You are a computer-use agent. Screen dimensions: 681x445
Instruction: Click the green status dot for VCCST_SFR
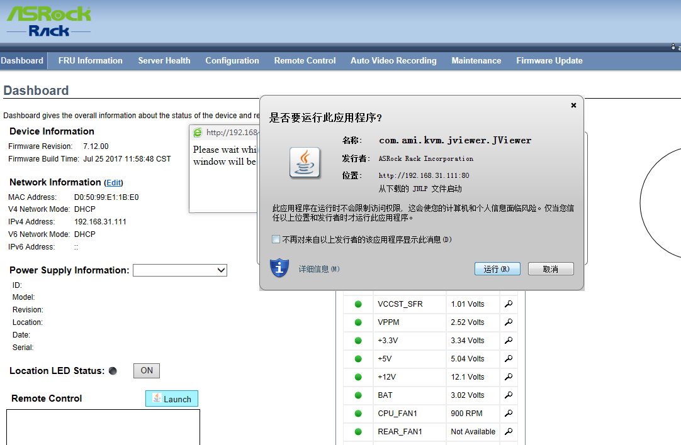coord(358,304)
